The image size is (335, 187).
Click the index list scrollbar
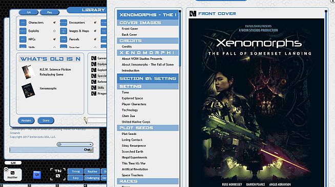(x=180, y=38)
